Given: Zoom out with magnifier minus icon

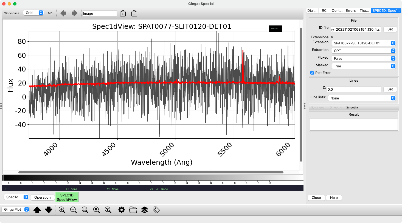Looking at the screenshot, I should pyautogui.click(x=74, y=210).
